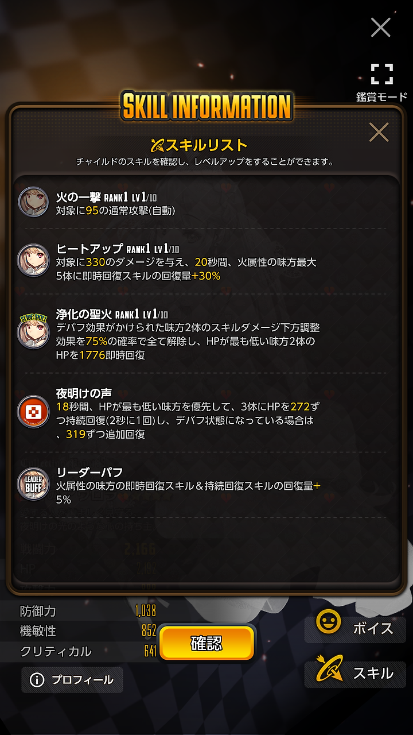
Task: Confirm with the 確認 button
Action: [206, 643]
